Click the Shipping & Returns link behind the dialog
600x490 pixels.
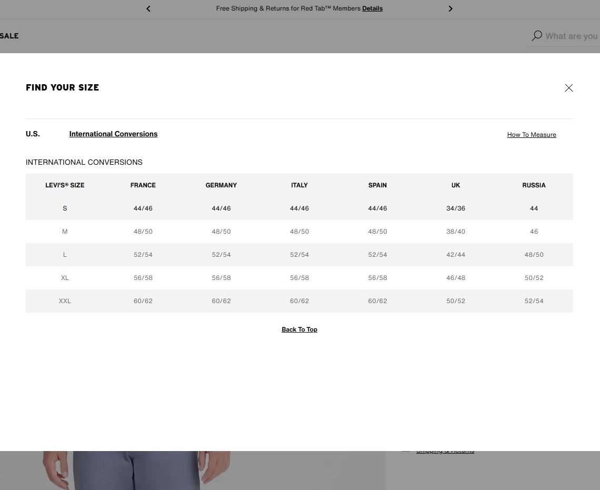(x=445, y=452)
